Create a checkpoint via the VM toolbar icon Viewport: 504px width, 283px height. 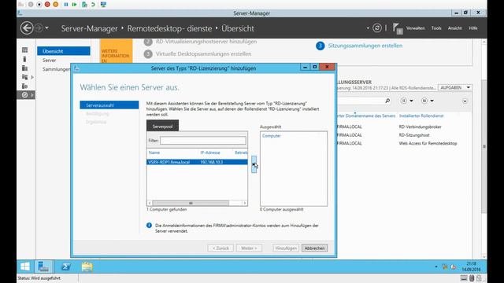click(84, 5)
